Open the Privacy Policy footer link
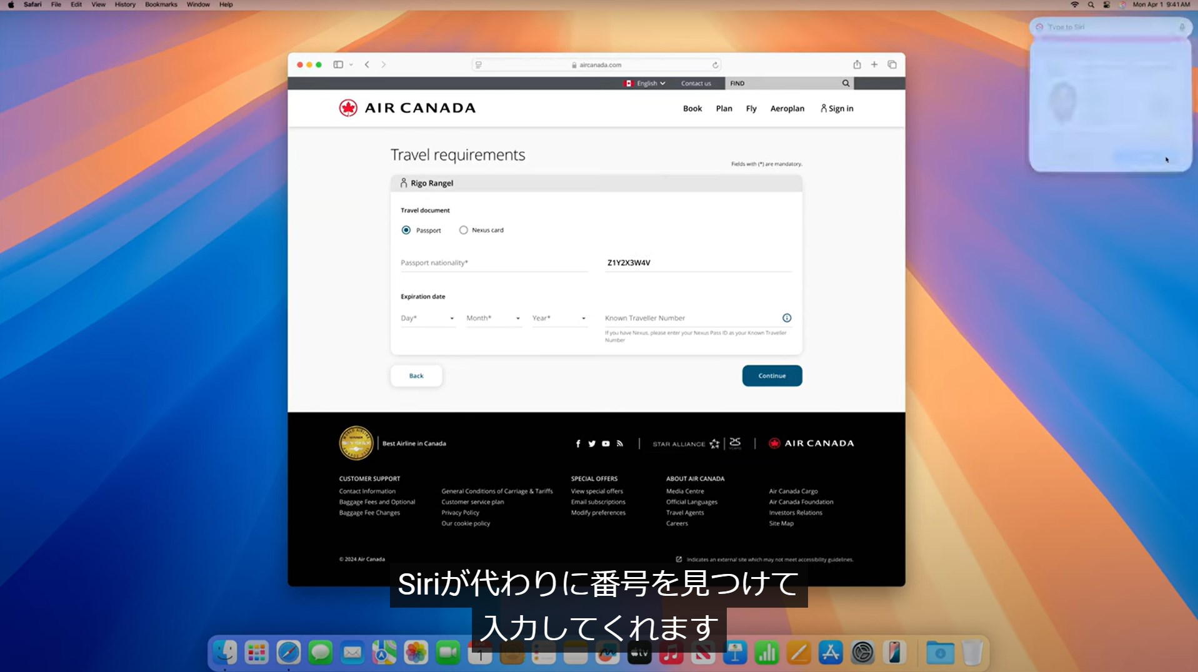The width and height of the screenshot is (1198, 672). (461, 513)
